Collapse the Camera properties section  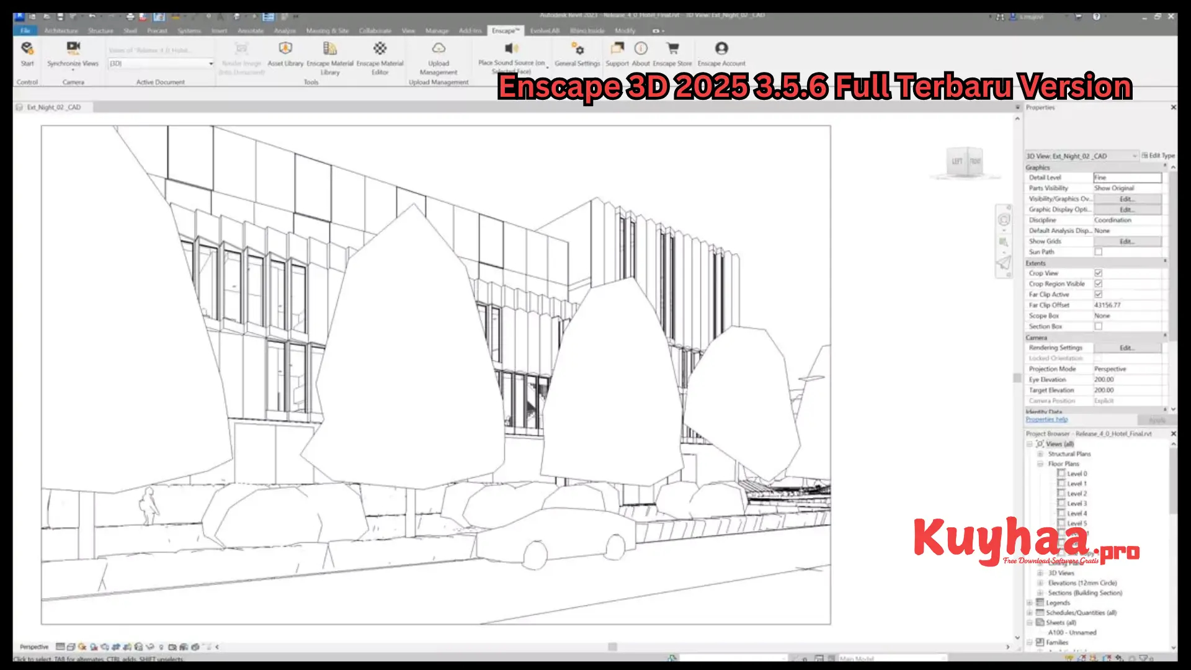pyautogui.click(x=1165, y=336)
